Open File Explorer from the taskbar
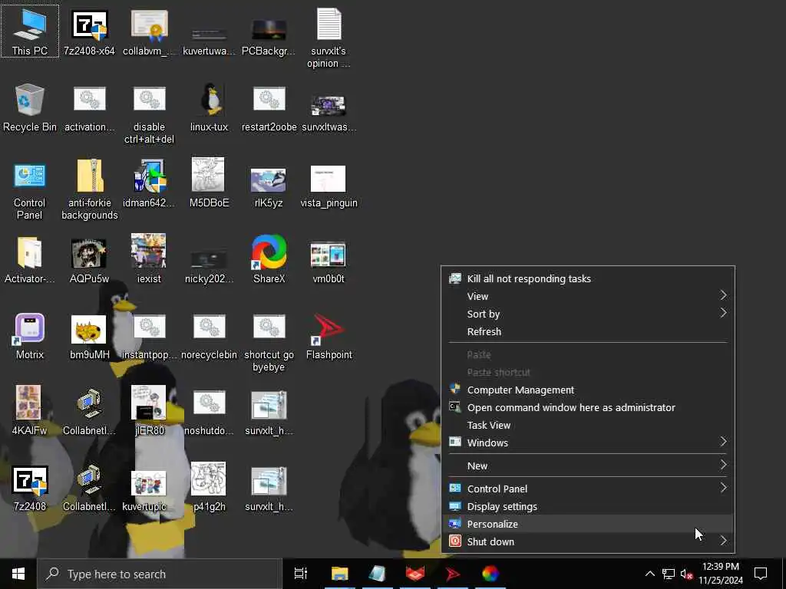Viewport: 786px width, 589px height. click(339, 574)
